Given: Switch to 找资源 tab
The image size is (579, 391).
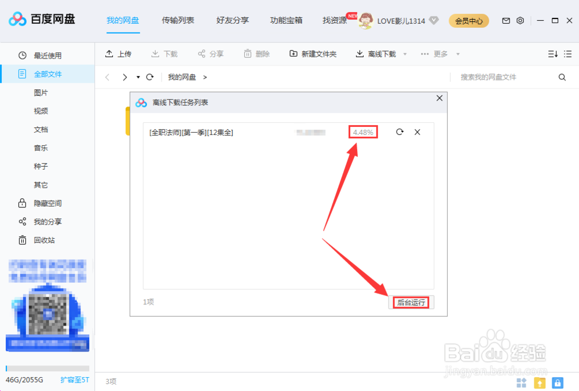Looking at the screenshot, I should [x=335, y=20].
